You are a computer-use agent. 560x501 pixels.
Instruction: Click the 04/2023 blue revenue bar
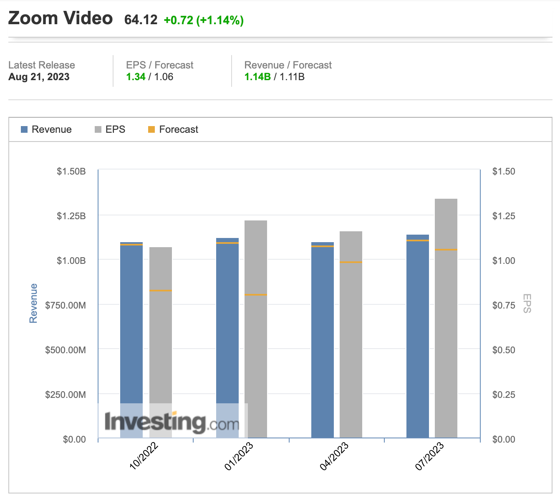tap(323, 340)
